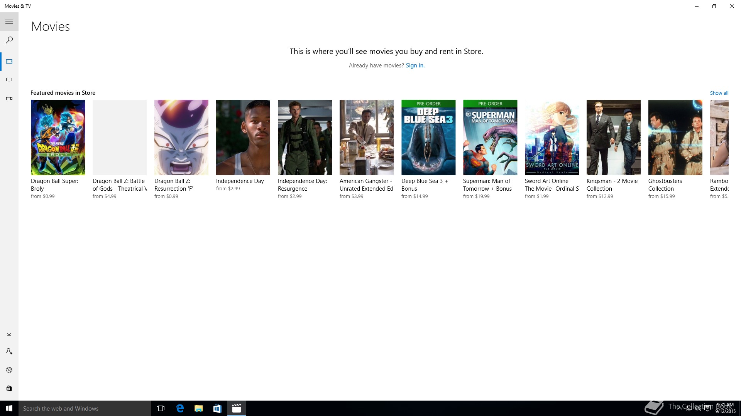Click the 'from $4.99' price text

tap(105, 196)
